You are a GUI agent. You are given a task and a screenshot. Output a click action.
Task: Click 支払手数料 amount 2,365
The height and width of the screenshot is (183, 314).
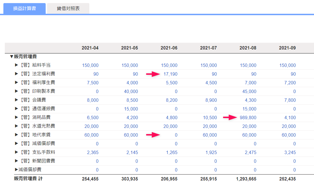(93, 152)
